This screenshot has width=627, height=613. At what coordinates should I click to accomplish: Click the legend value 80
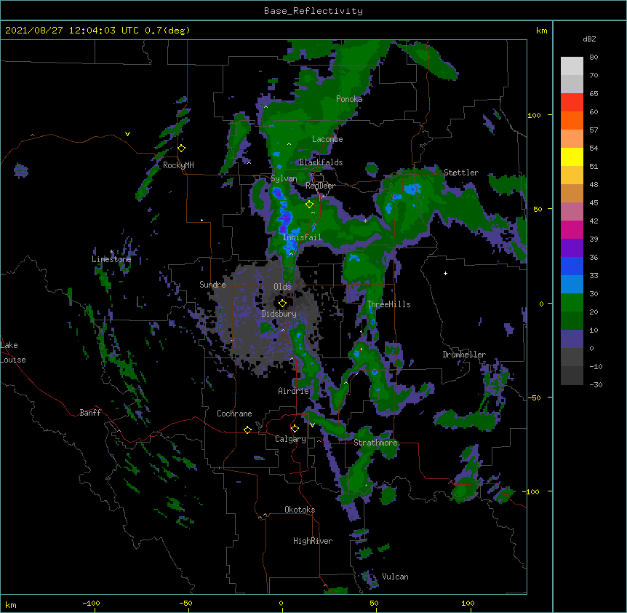[x=594, y=58]
